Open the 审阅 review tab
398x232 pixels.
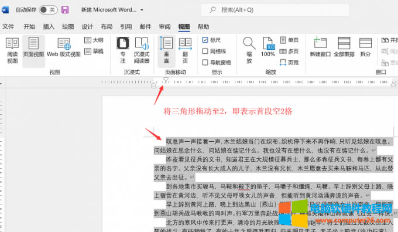click(164, 26)
